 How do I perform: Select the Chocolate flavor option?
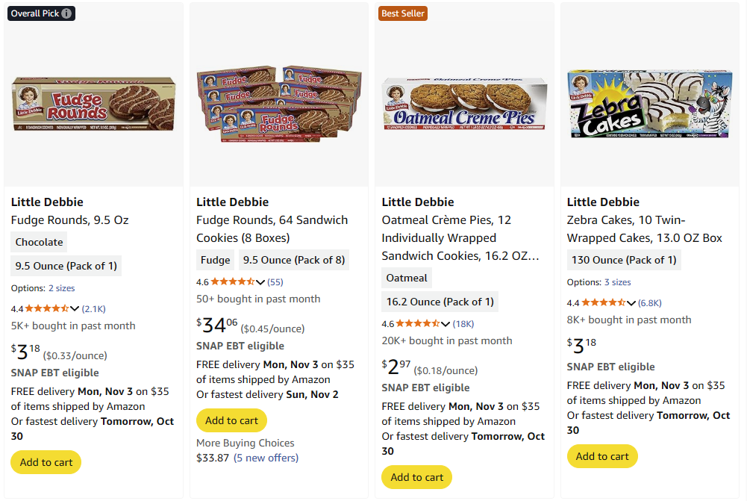pos(40,242)
